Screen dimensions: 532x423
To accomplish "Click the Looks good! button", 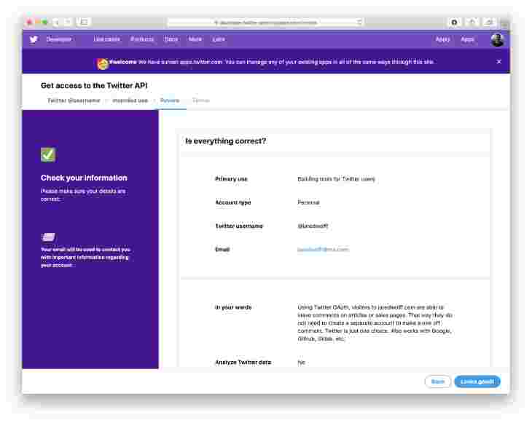I will tap(477, 382).
